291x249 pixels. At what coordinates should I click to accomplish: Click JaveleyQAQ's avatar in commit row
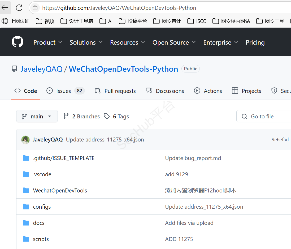(x=25, y=140)
